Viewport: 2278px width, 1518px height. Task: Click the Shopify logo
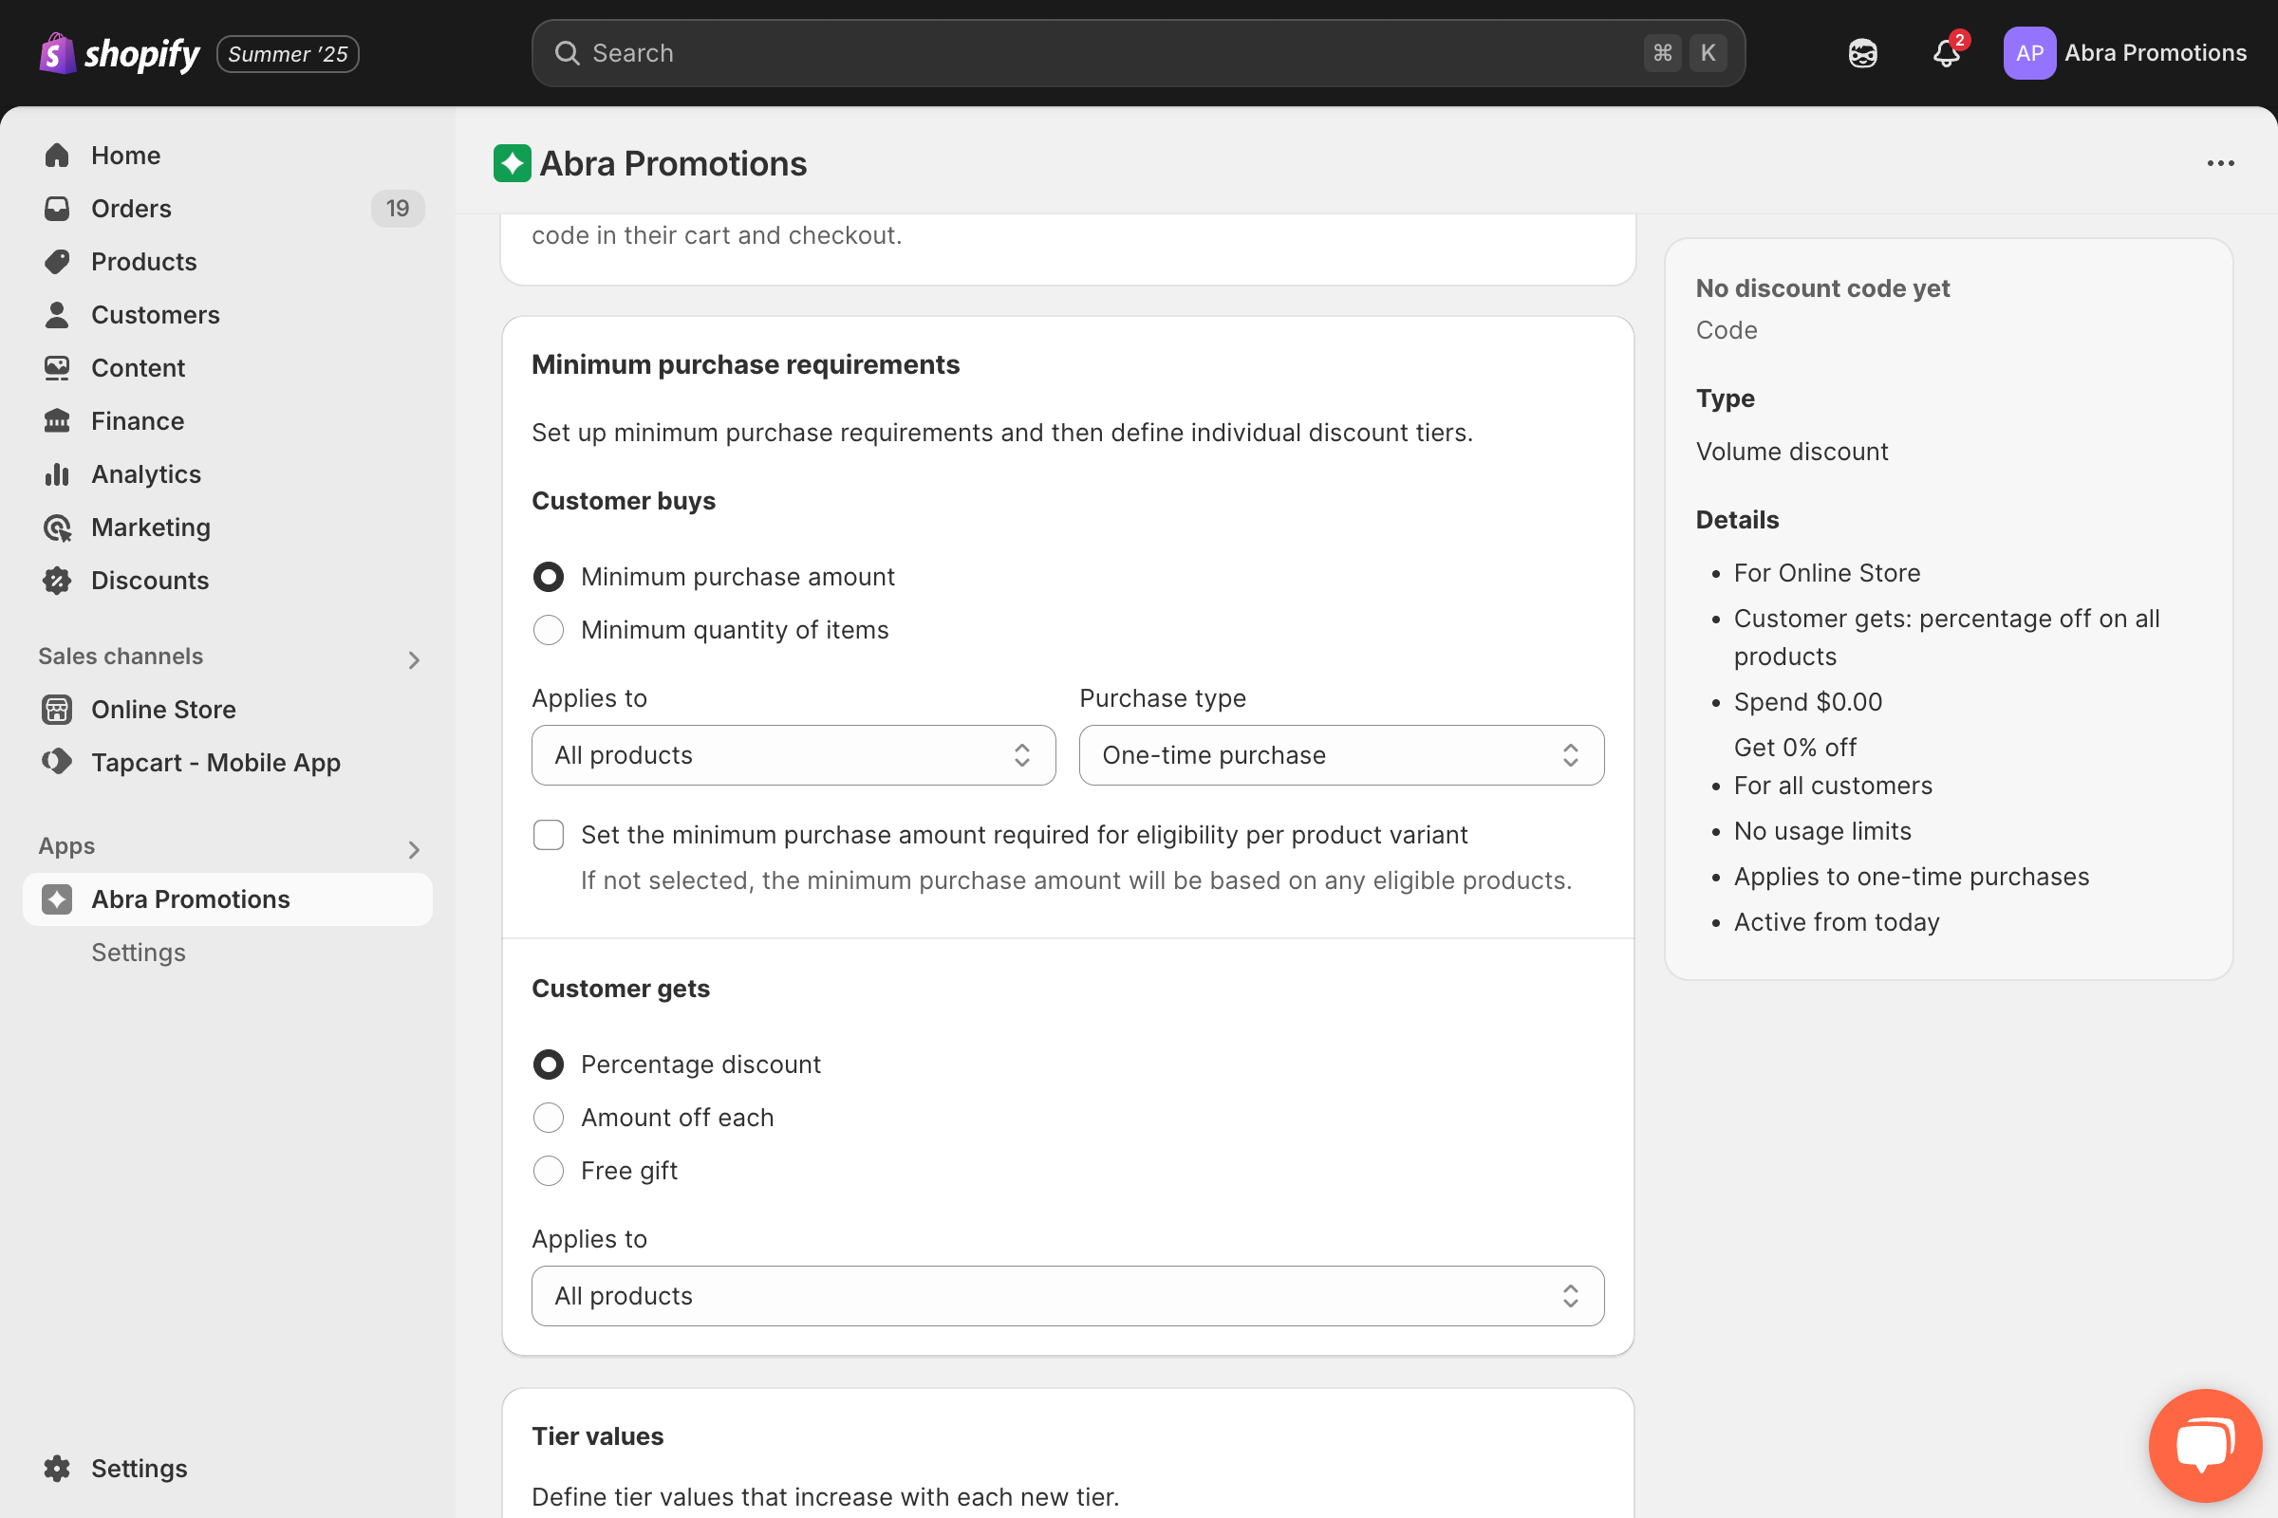(x=120, y=53)
